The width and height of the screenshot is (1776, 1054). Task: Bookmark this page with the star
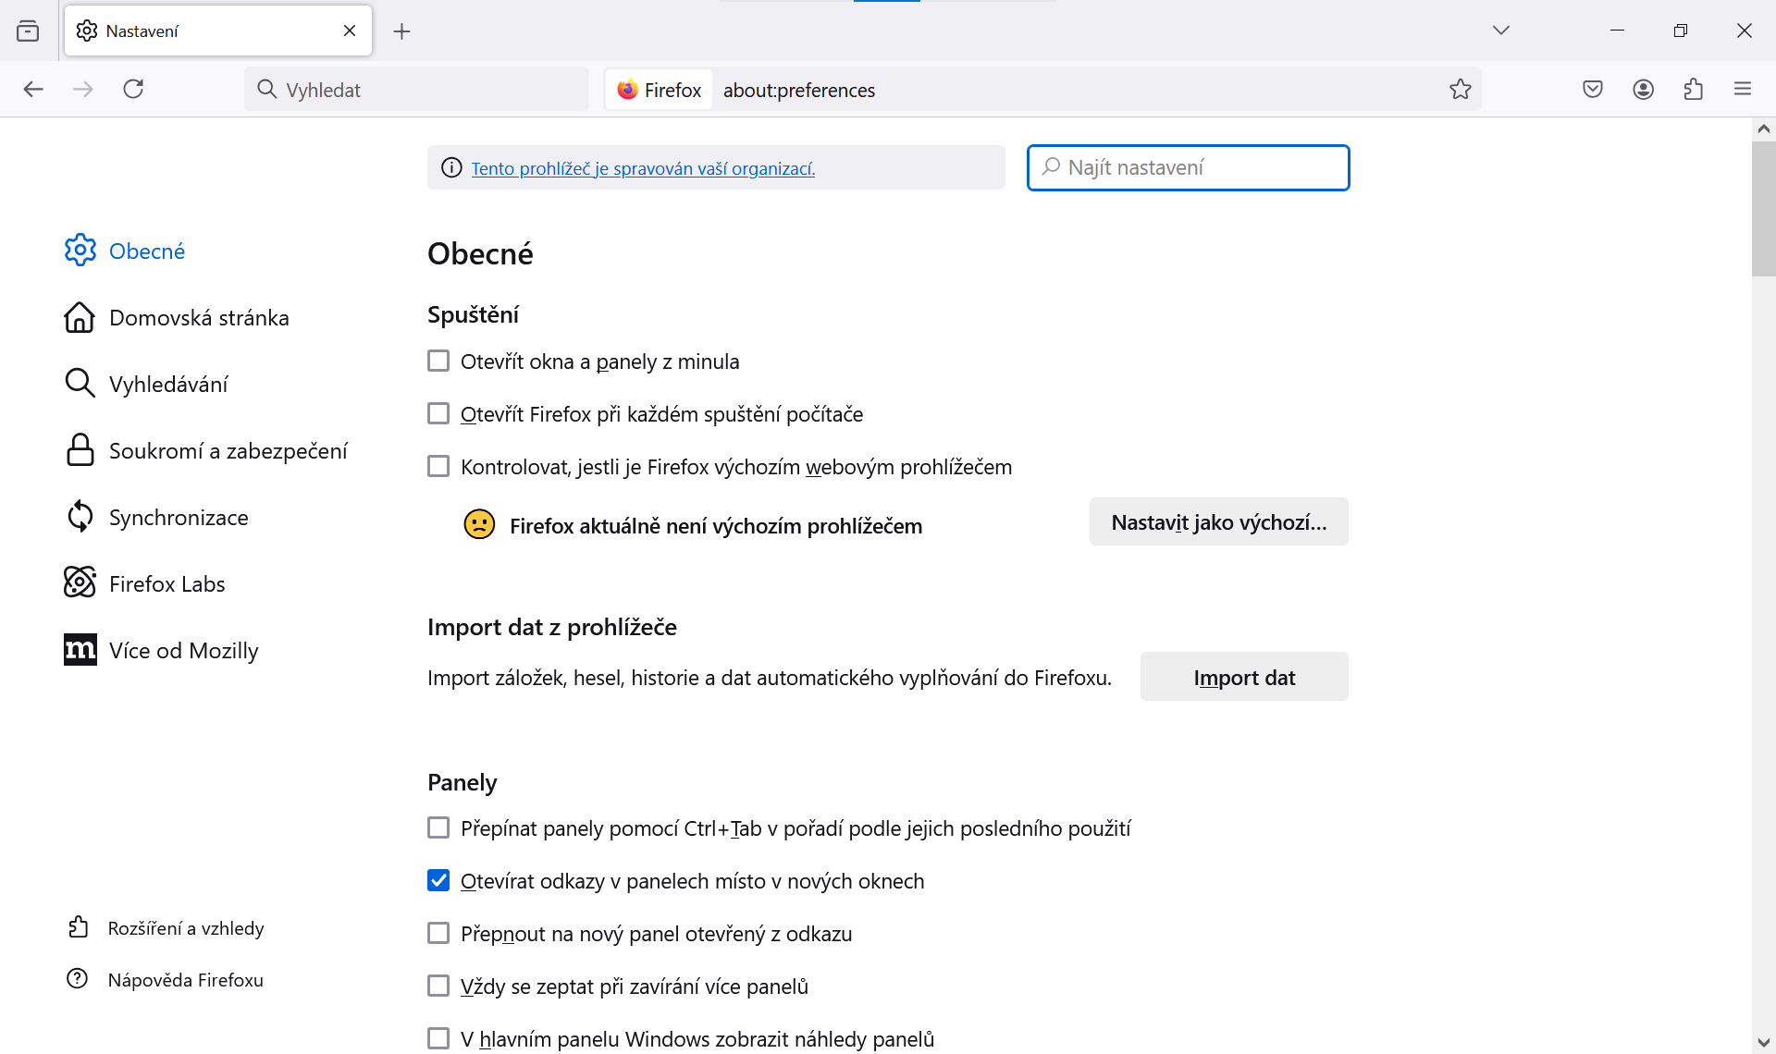click(1461, 89)
